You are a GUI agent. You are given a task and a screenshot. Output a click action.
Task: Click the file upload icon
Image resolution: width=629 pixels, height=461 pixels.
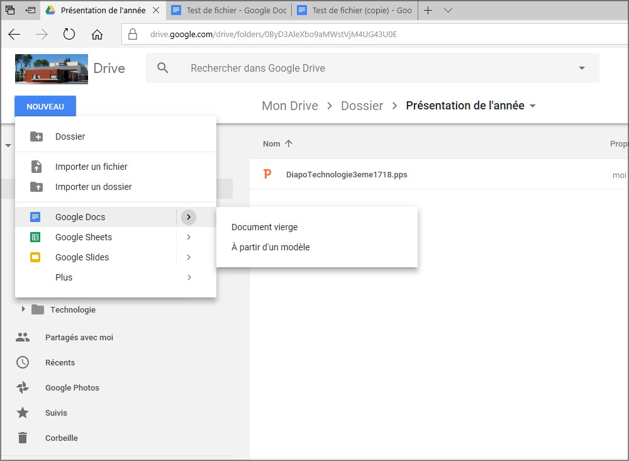pyautogui.click(x=36, y=167)
